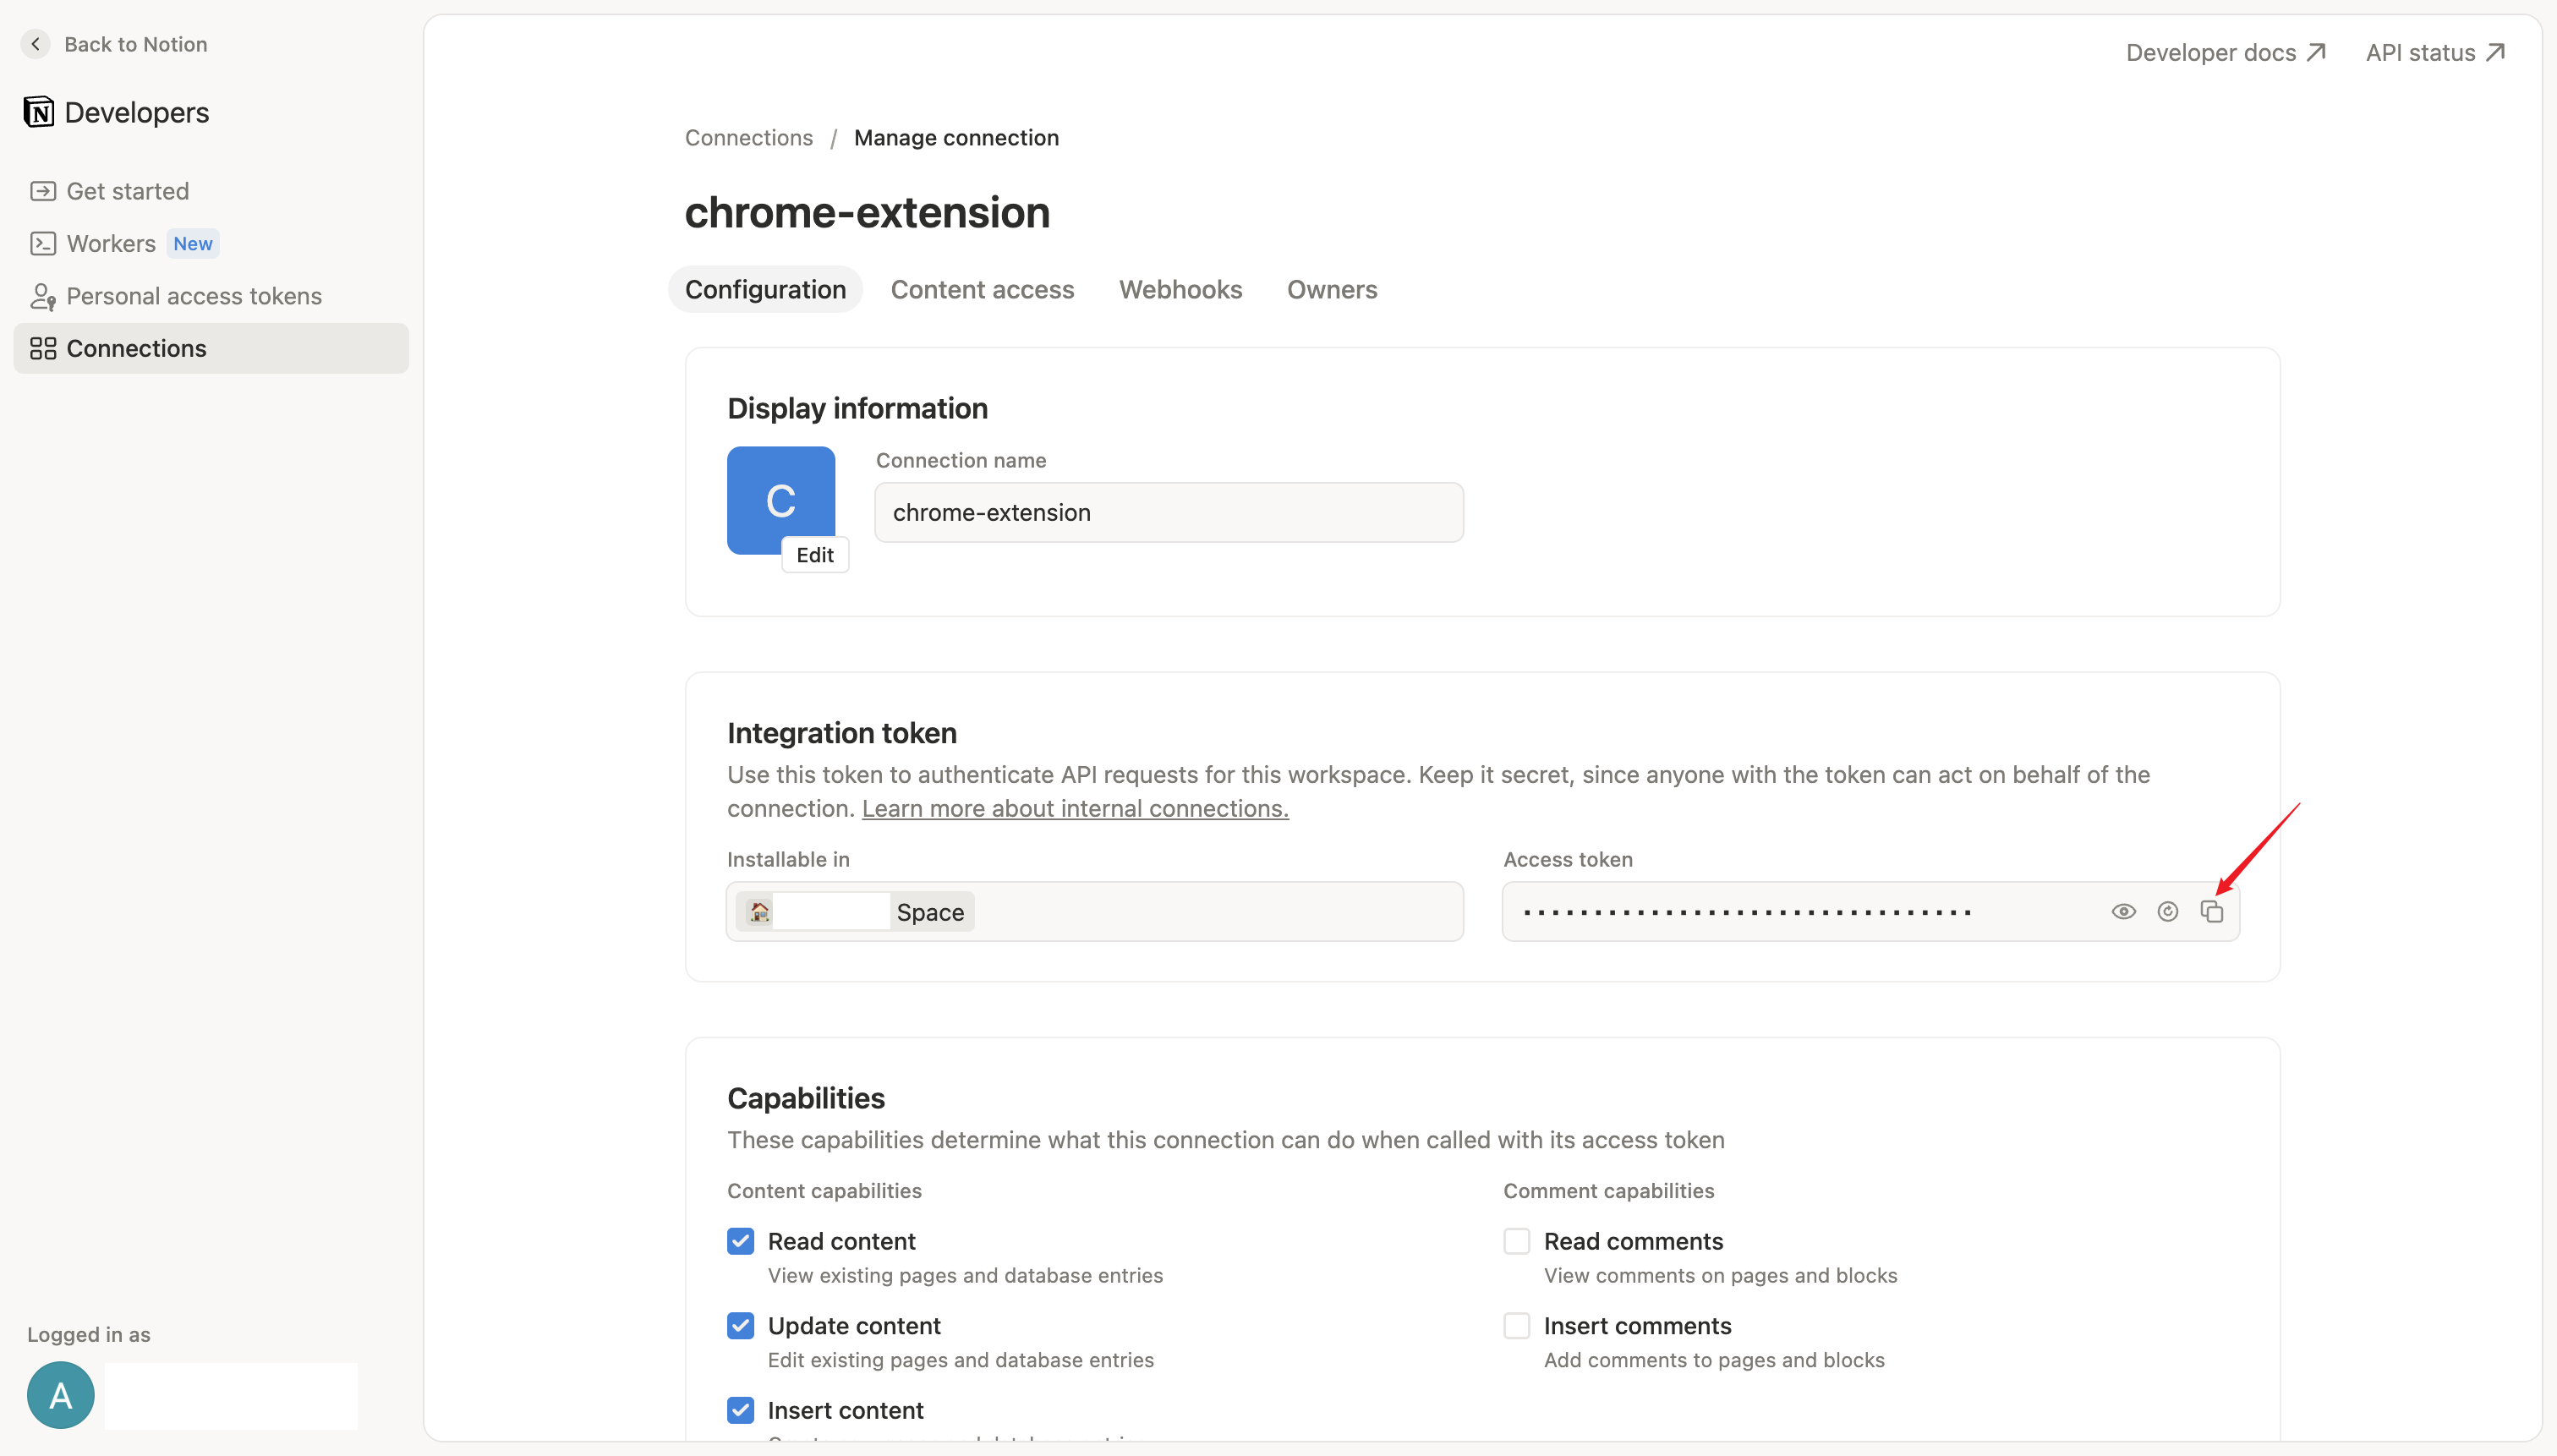The width and height of the screenshot is (2557, 1456).
Task: Click the masked Access token field
Action: [1870, 911]
